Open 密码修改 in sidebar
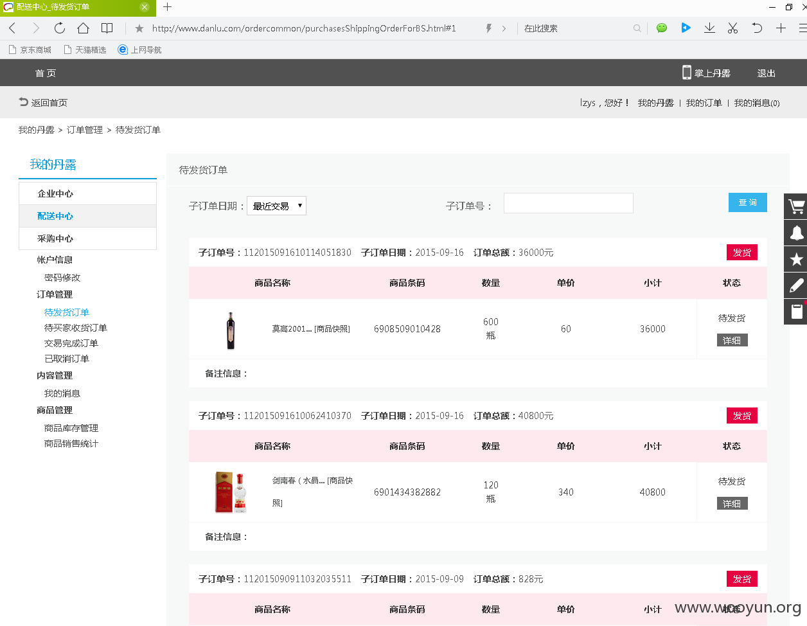 [x=62, y=278]
